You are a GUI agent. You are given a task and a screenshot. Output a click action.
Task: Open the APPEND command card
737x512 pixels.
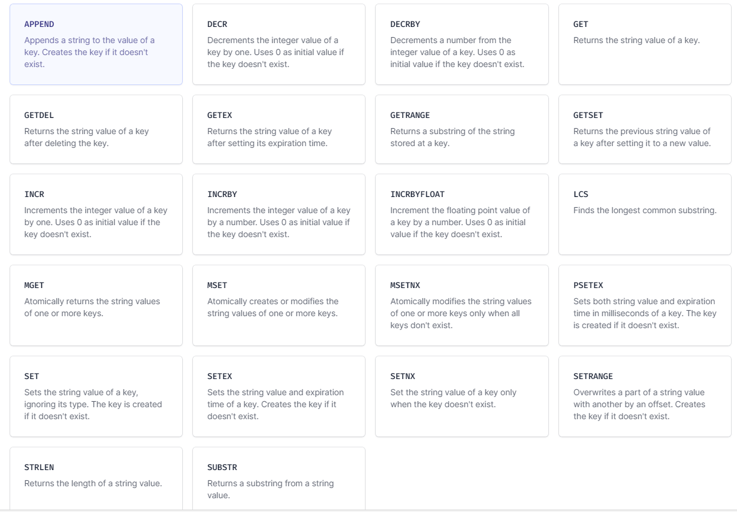[96, 44]
